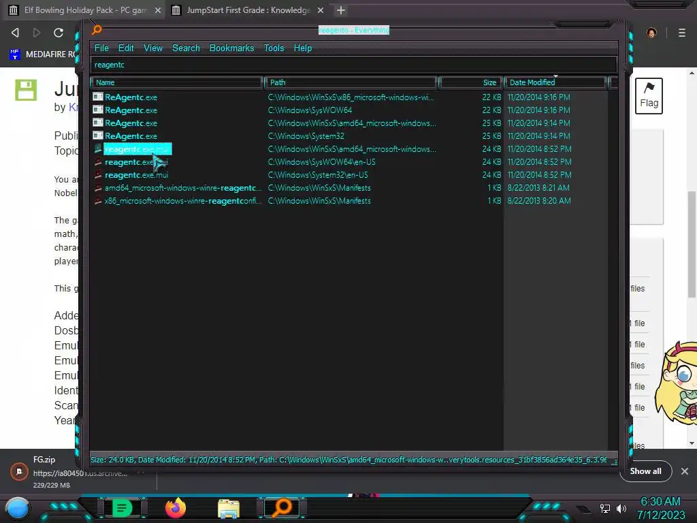Click Everything search icon on taskbar

click(x=282, y=508)
